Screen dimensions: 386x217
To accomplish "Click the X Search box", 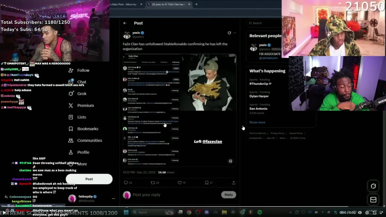I will (x=264, y=23).
